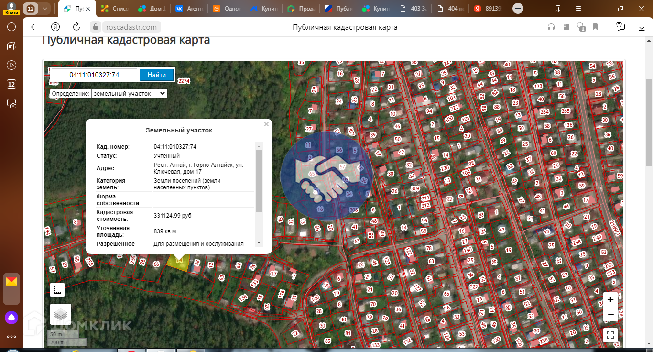Screen dimensions: 653x352
Task: Open the map measurement ruler tool
Action: 58,290
